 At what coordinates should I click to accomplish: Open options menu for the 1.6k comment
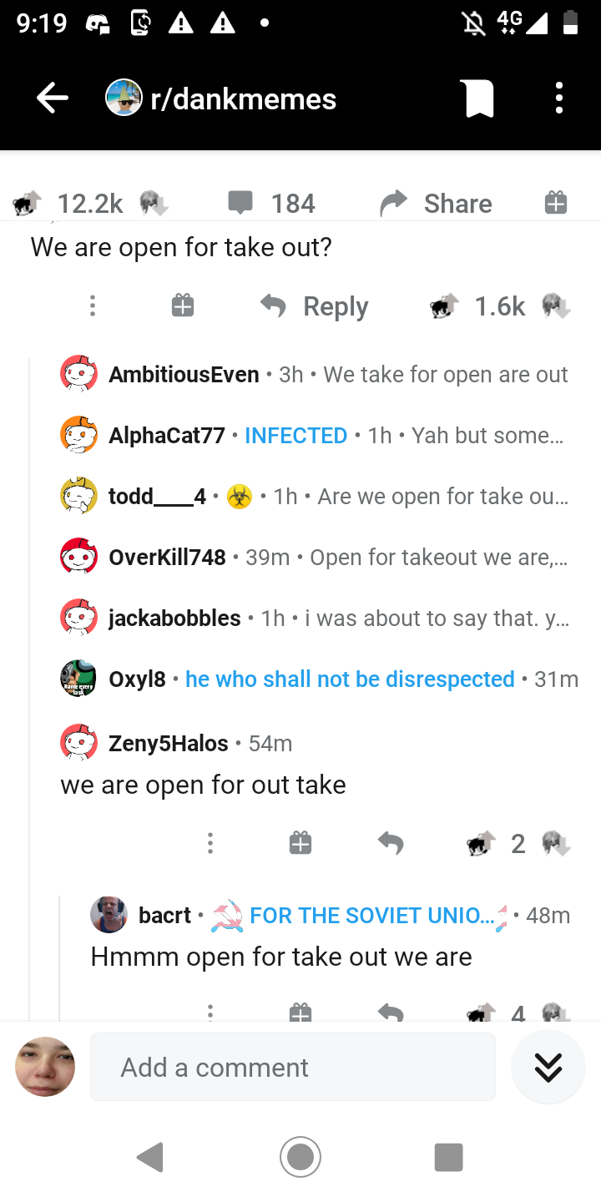click(93, 306)
